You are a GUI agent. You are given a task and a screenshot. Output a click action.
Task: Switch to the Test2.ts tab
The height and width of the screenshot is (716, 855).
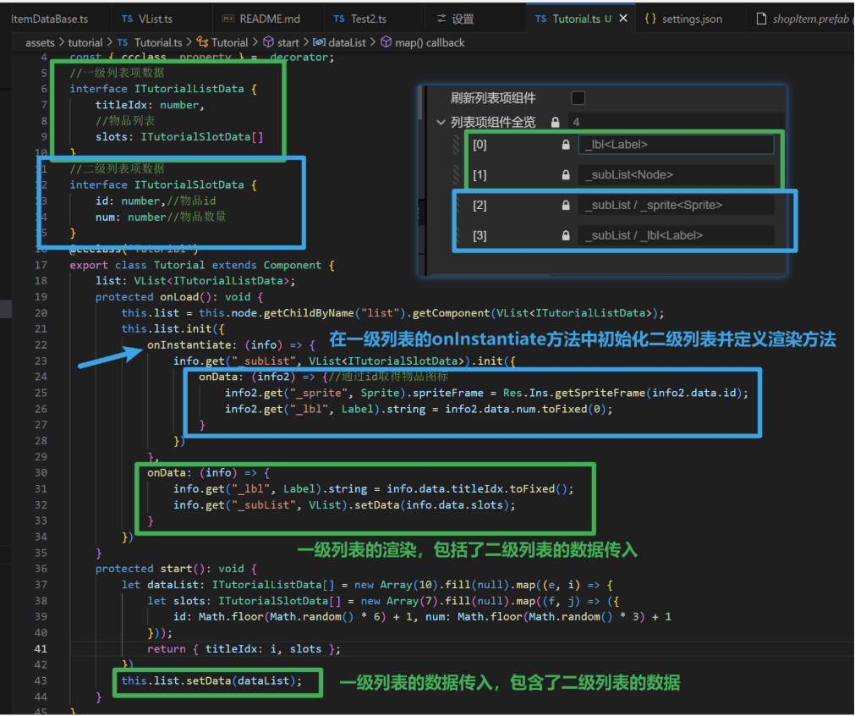click(369, 19)
